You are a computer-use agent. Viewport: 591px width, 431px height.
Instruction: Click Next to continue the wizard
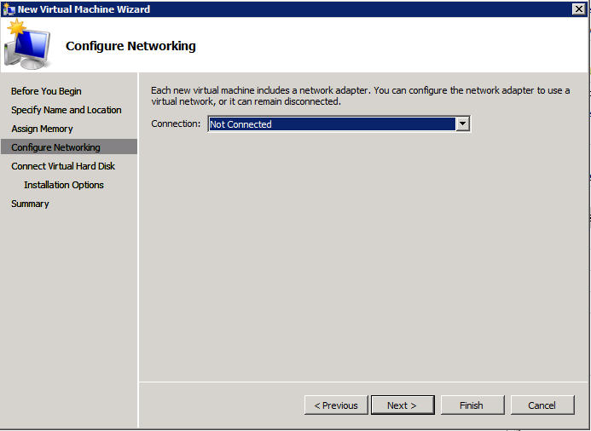[402, 405]
